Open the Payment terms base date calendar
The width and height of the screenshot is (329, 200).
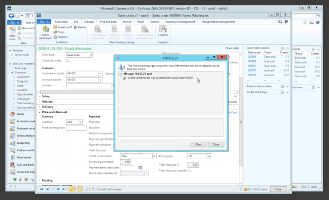click(140, 168)
